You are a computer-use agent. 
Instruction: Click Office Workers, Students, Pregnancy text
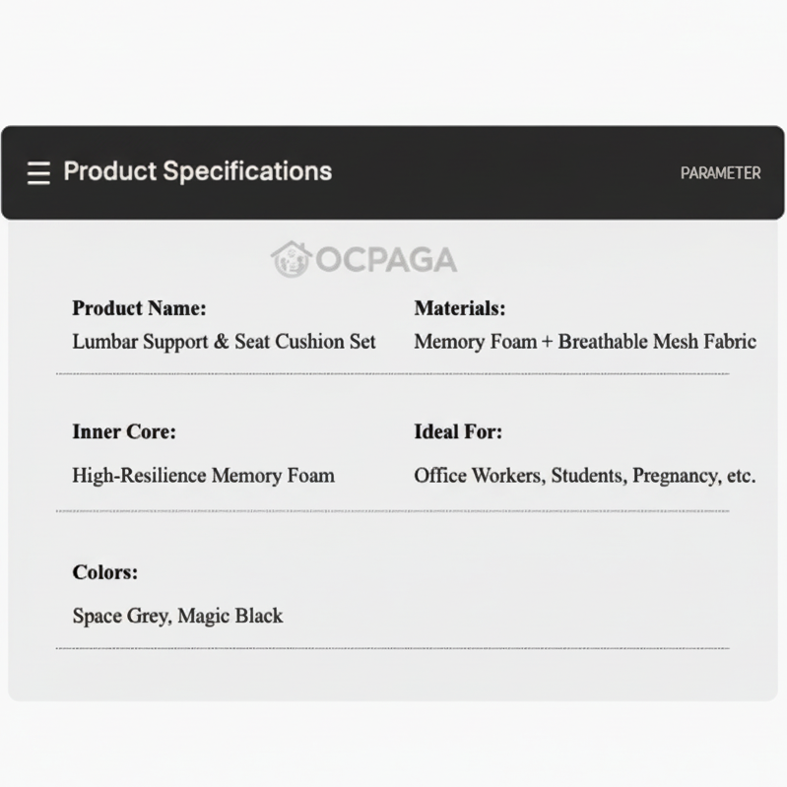584,476
